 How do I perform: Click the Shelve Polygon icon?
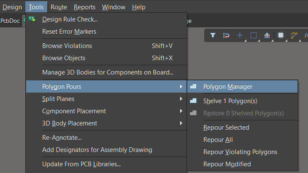(193, 101)
